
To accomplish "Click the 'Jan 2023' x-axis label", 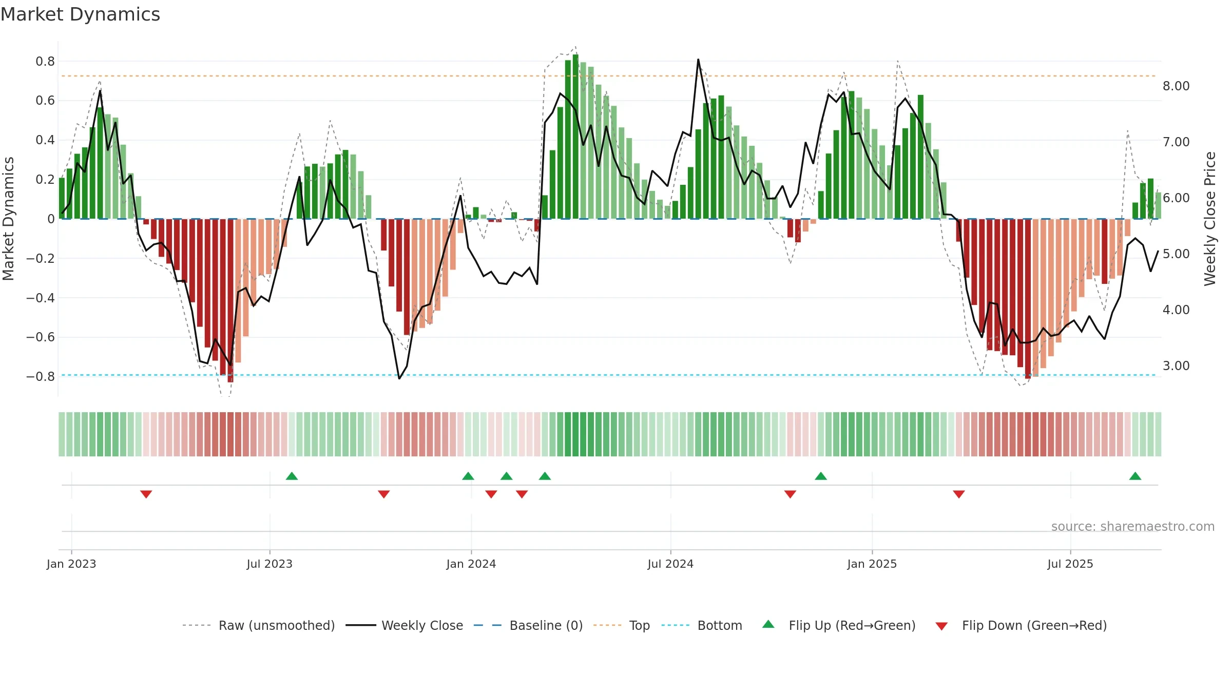I will 71,564.
